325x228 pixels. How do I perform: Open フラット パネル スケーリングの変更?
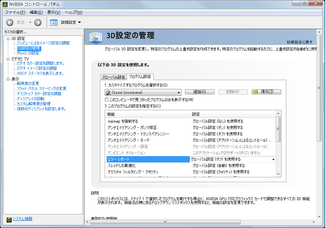click(x=42, y=89)
